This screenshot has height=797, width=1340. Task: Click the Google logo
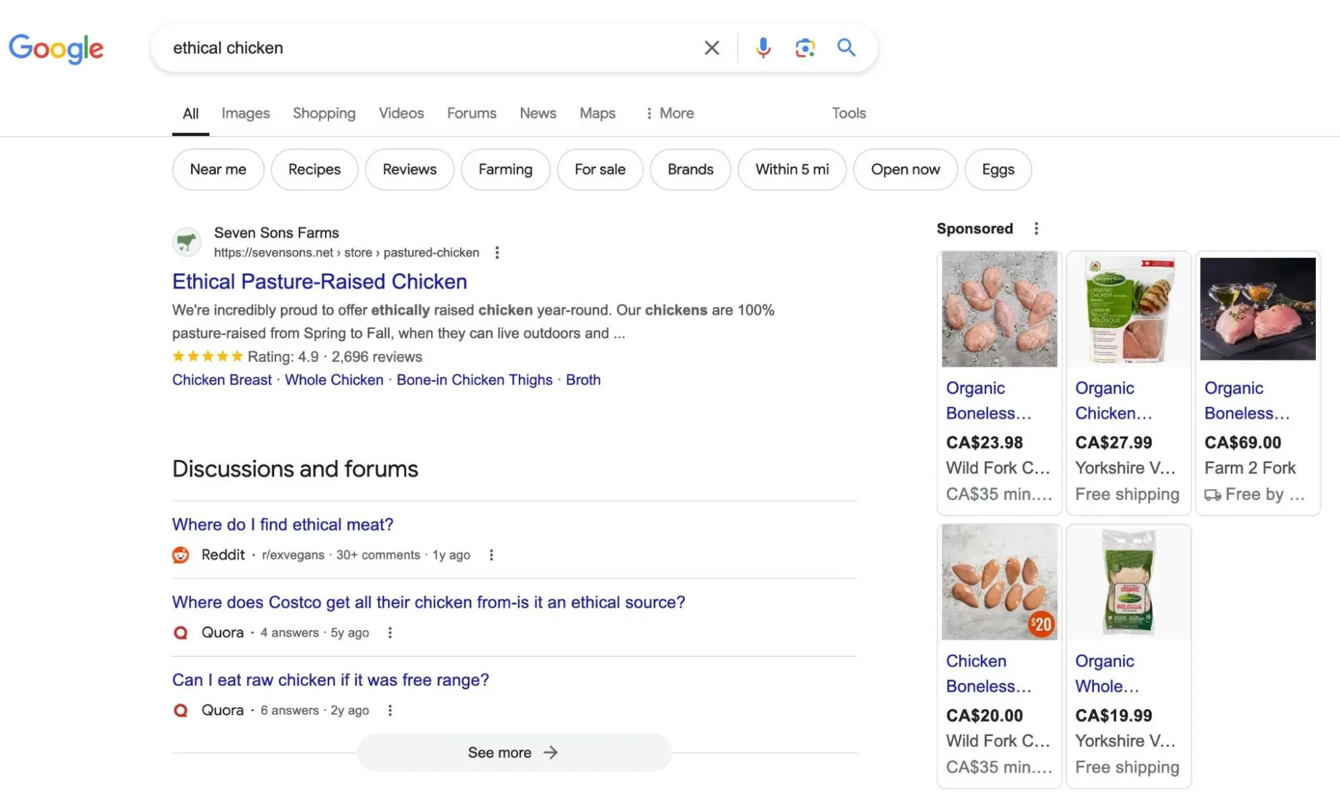click(x=56, y=49)
